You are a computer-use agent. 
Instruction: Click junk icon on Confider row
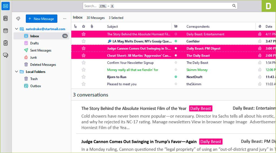pos(260,41)
